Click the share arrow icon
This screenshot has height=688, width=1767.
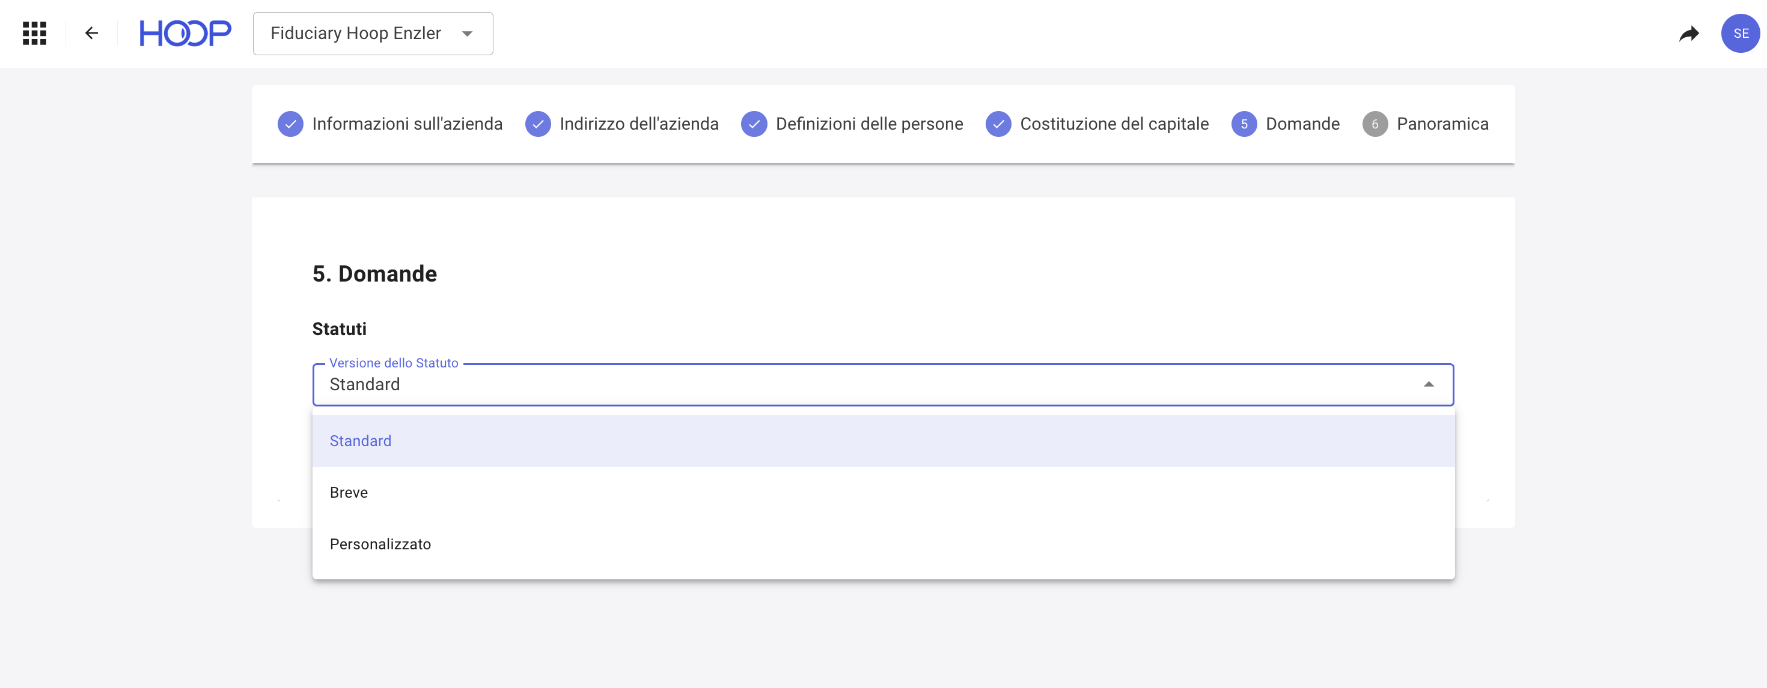(x=1689, y=33)
